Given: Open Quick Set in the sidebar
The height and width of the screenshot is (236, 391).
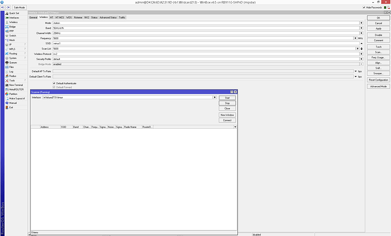Looking at the screenshot, I should coord(14,12).
